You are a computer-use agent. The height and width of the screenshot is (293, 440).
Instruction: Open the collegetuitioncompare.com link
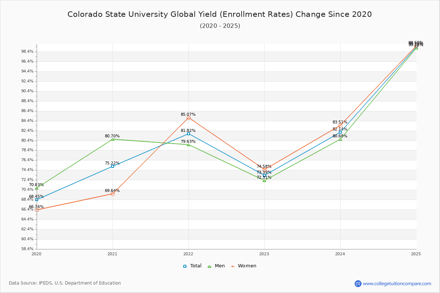(x=397, y=283)
